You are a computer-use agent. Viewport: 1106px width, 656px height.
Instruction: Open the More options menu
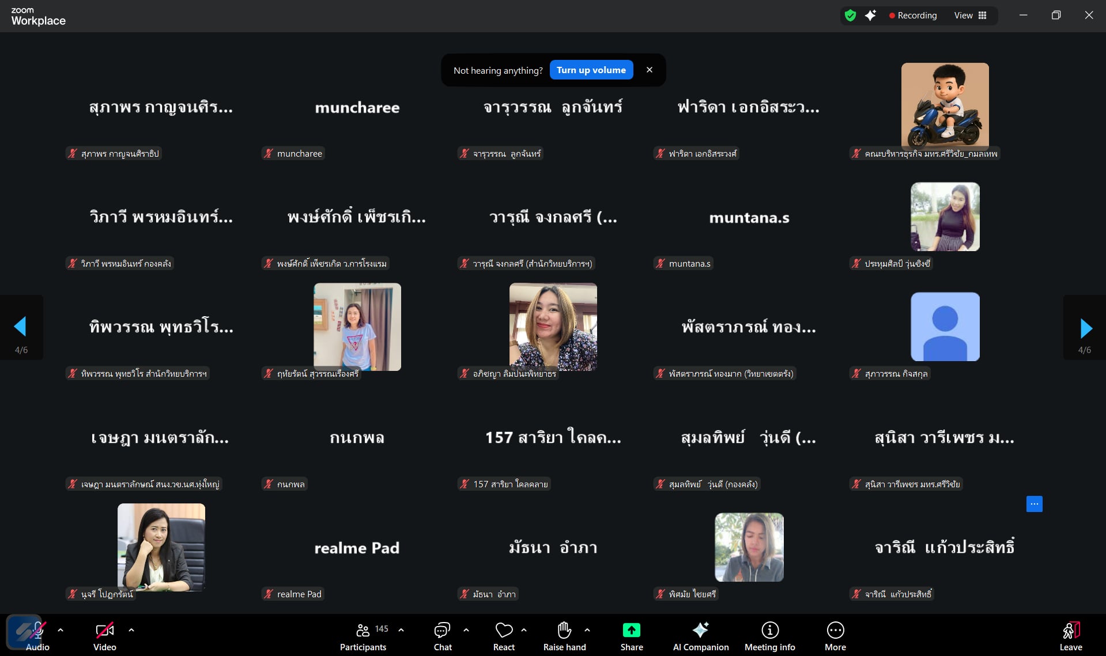click(835, 636)
